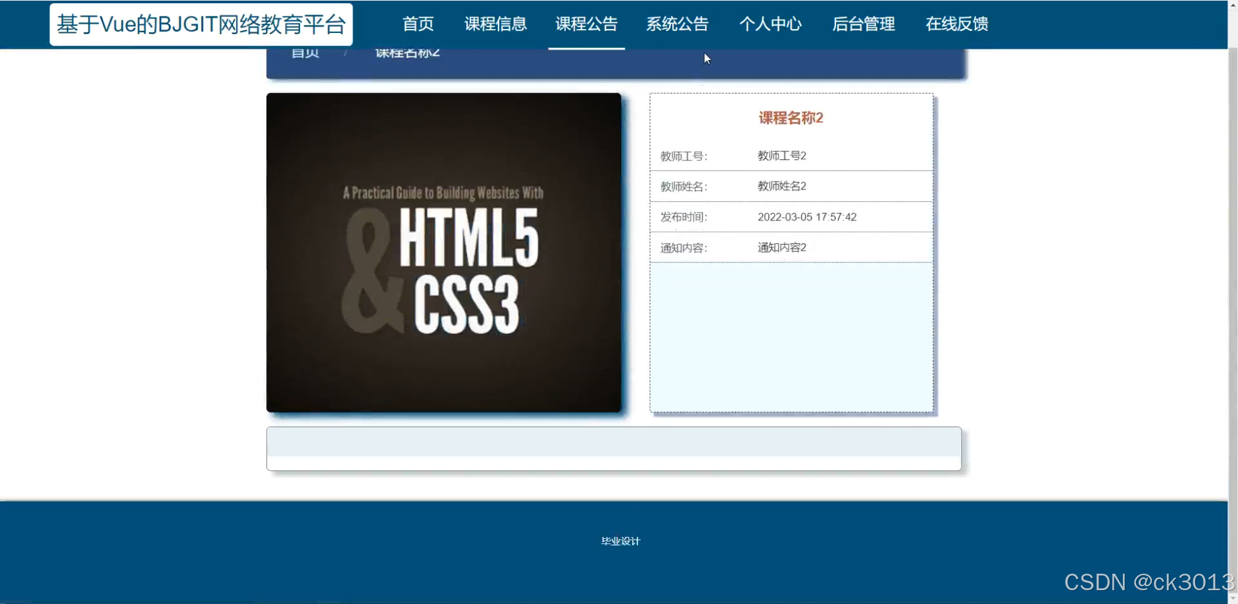Screen dimensions: 1238x604
Task: Click the scrollbar up arrow
Action: coord(1233,6)
